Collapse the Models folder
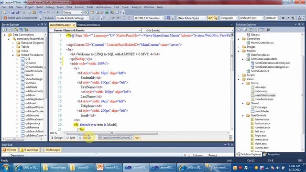The height and width of the screenshot is (172, 306). coord(239,51)
